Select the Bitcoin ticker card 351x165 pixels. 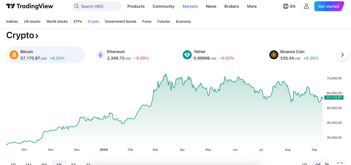(46, 55)
